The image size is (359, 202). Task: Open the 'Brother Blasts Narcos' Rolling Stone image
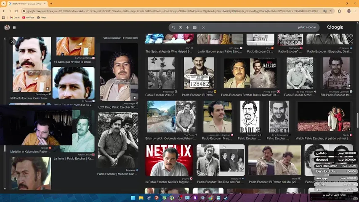pyautogui.click(x=250, y=73)
